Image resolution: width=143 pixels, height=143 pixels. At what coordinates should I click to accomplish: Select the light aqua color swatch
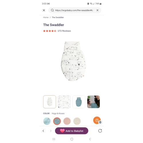click(x=47, y=121)
